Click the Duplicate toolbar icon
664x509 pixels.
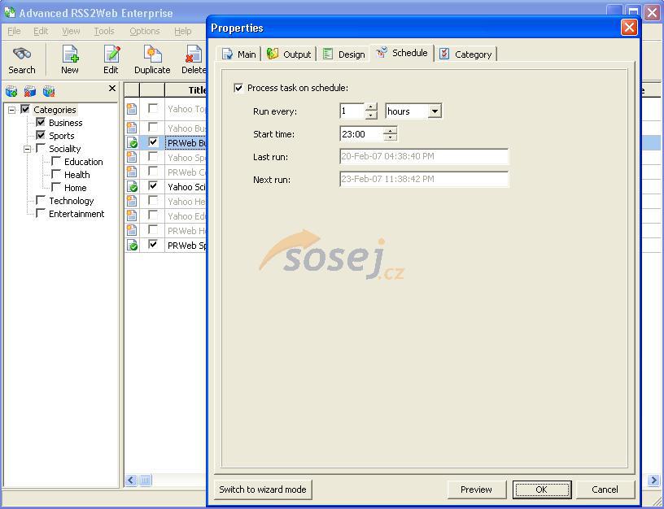152,54
